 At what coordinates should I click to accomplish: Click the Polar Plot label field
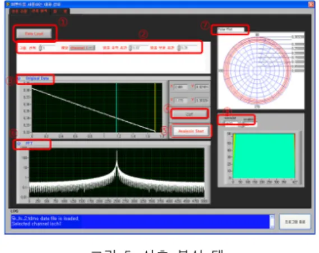tap(230, 30)
